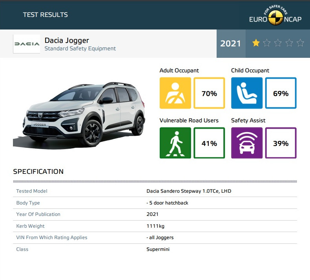Click the 'Tested Model' row label

32,191
